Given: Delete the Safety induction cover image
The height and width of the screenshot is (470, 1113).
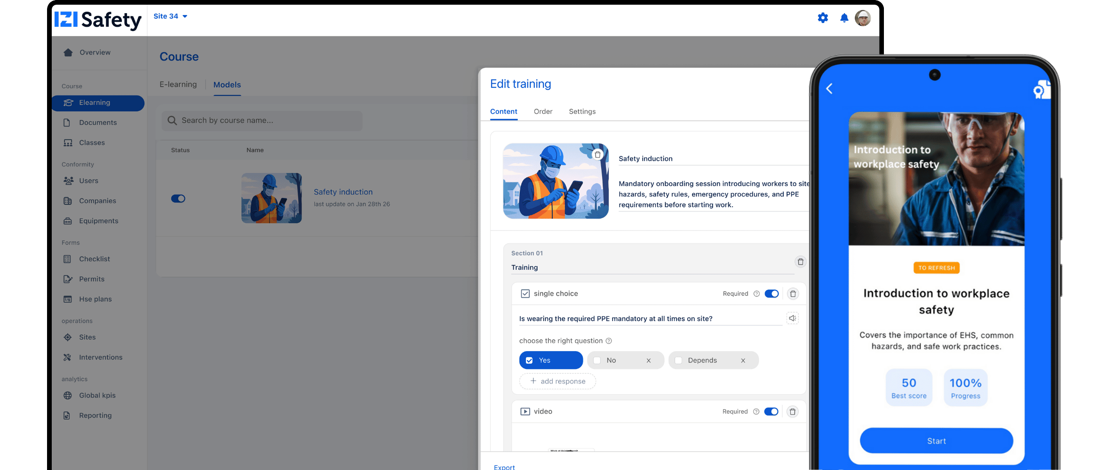Looking at the screenshot, I should pos(597,155).
